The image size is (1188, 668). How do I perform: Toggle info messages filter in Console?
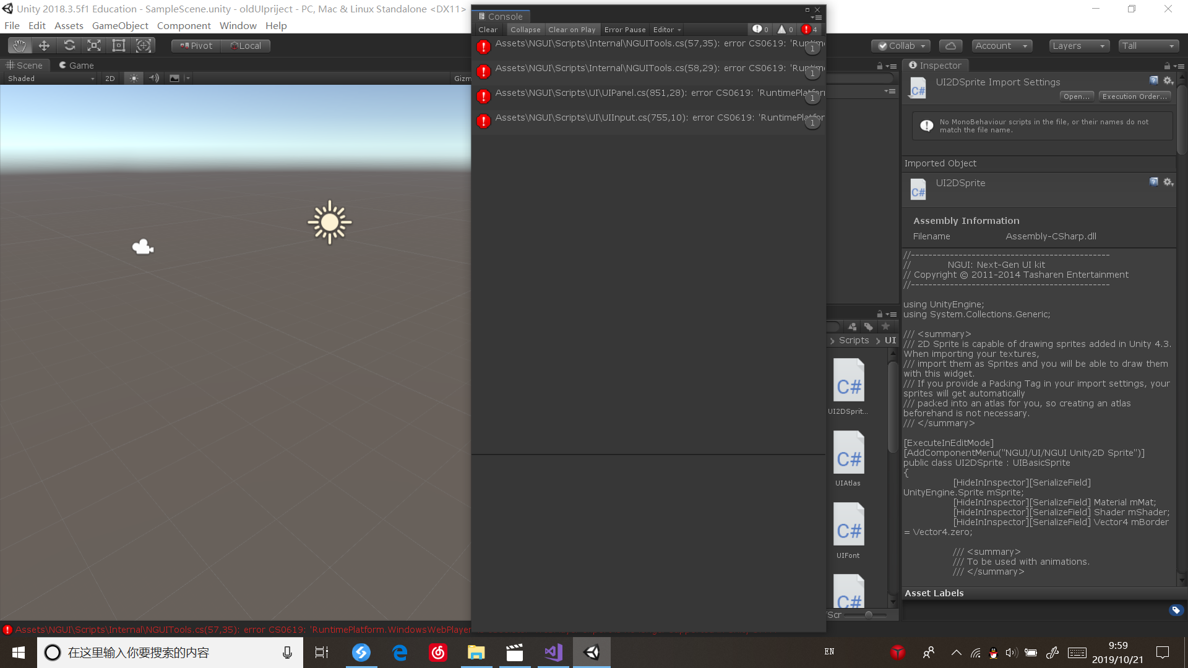coord(760,29)
